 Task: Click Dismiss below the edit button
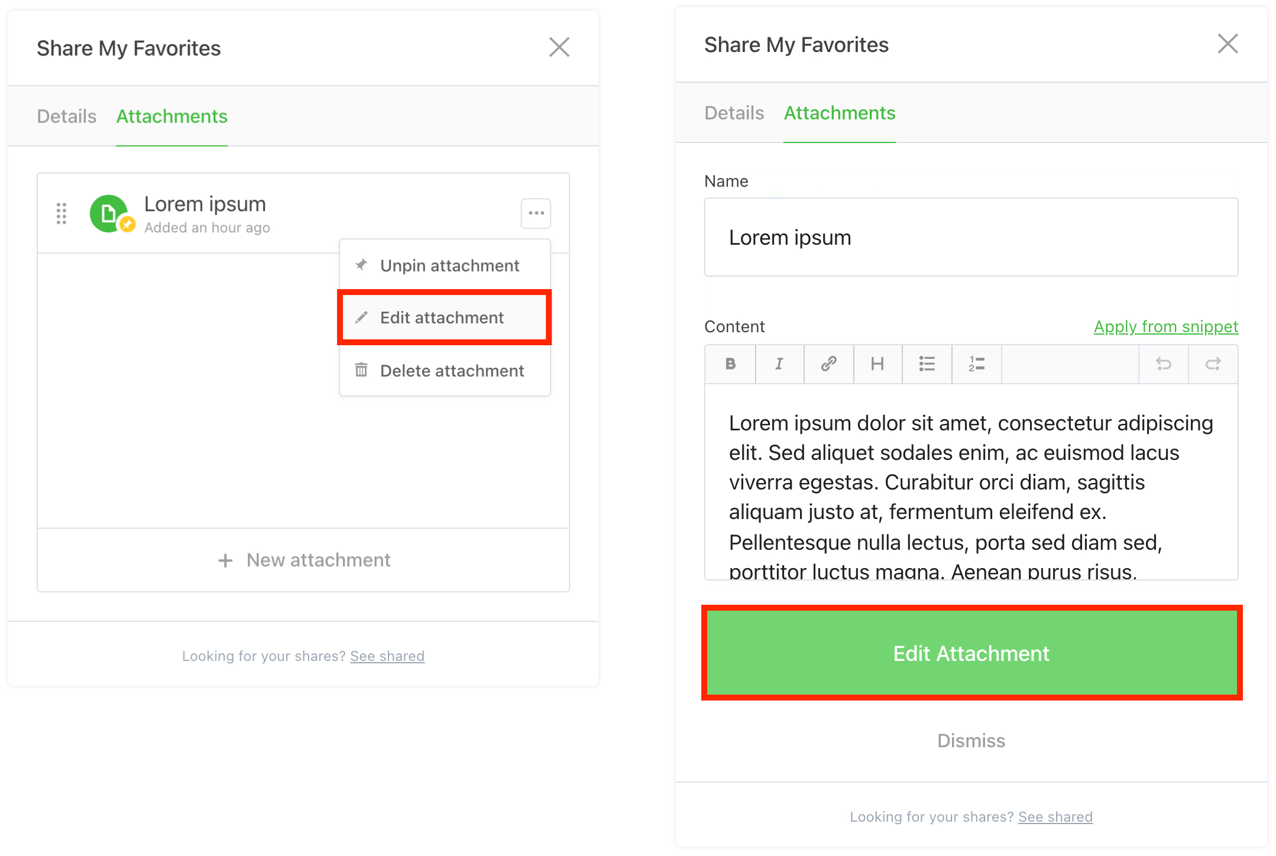click(971, 741)
